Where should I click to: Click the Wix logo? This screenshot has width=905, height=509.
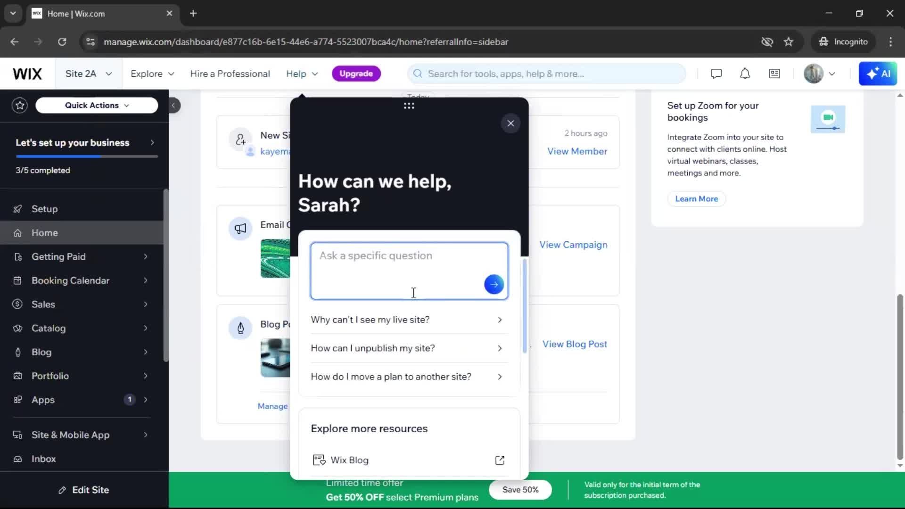click(27, 74)
